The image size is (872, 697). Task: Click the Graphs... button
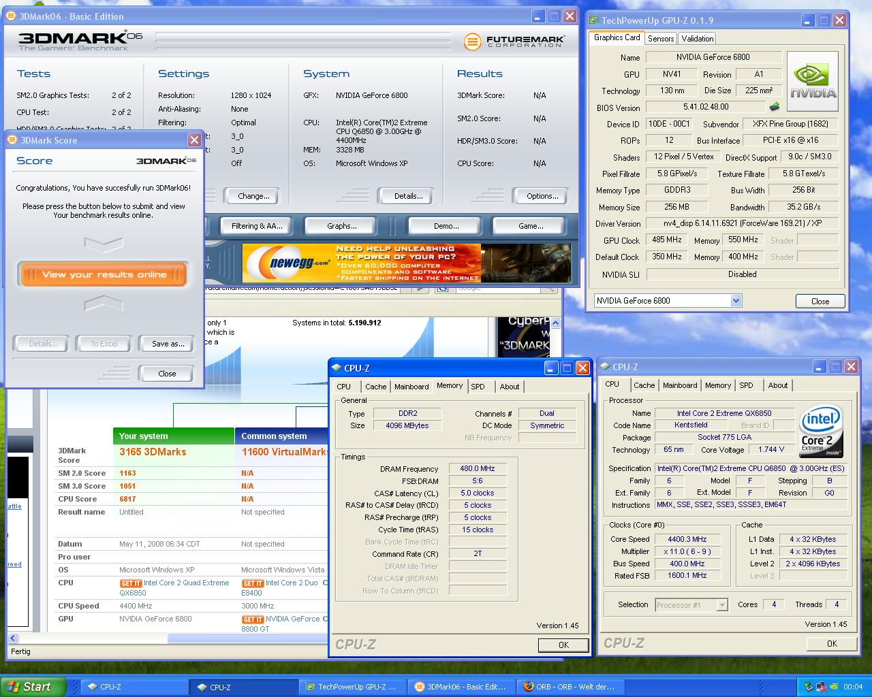point(342,226)
